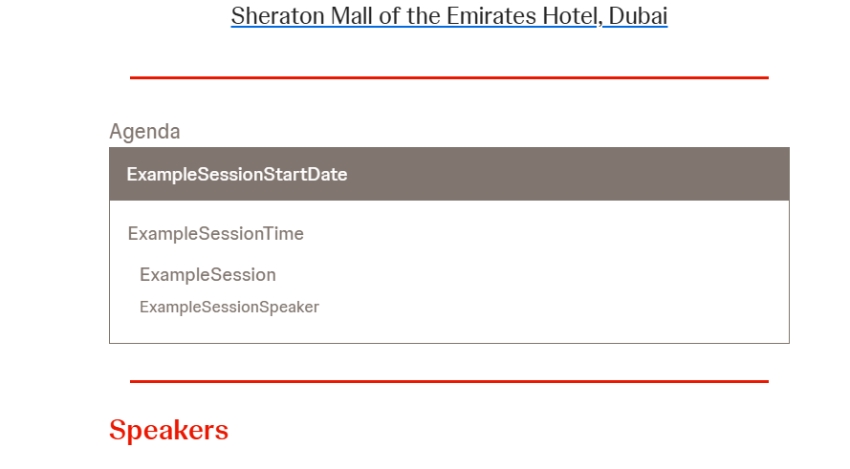Click the word Sheraton in the hotel link
This screenshot has height=469, width=850.
point(278,15)
